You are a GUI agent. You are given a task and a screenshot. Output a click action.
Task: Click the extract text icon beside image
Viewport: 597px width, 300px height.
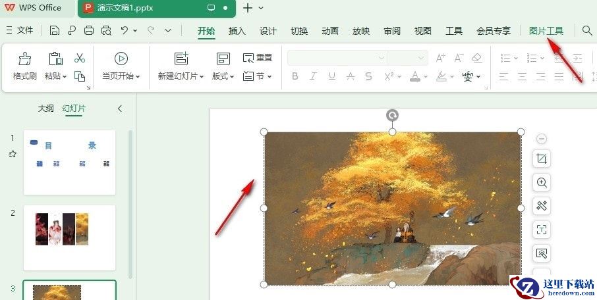[542, 230]
